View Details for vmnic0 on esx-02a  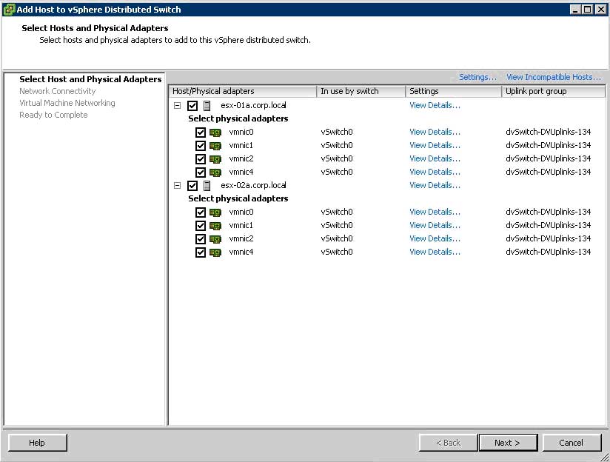[435, 212]
